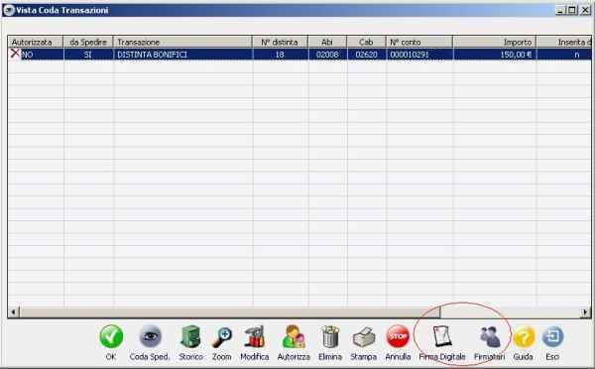Select the DISTINTA BONIFICI transaction row
The width and height of the screenshot is (595, 369).
pyautogui.click(x=299, y=55)
